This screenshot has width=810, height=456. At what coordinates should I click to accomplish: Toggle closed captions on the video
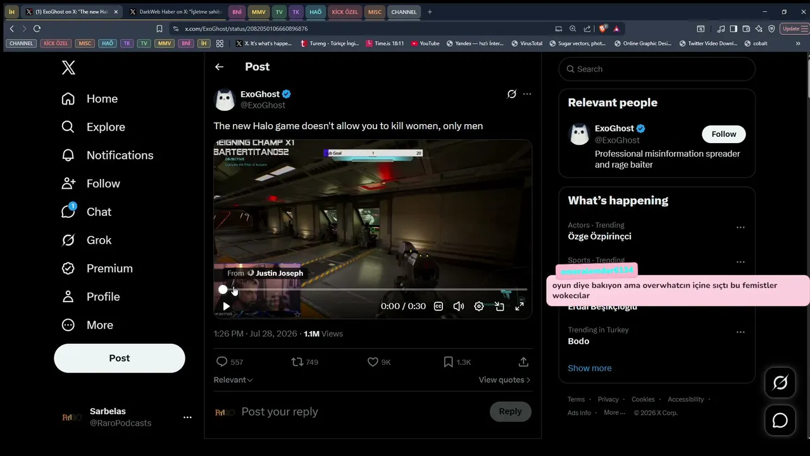[439, 306]
